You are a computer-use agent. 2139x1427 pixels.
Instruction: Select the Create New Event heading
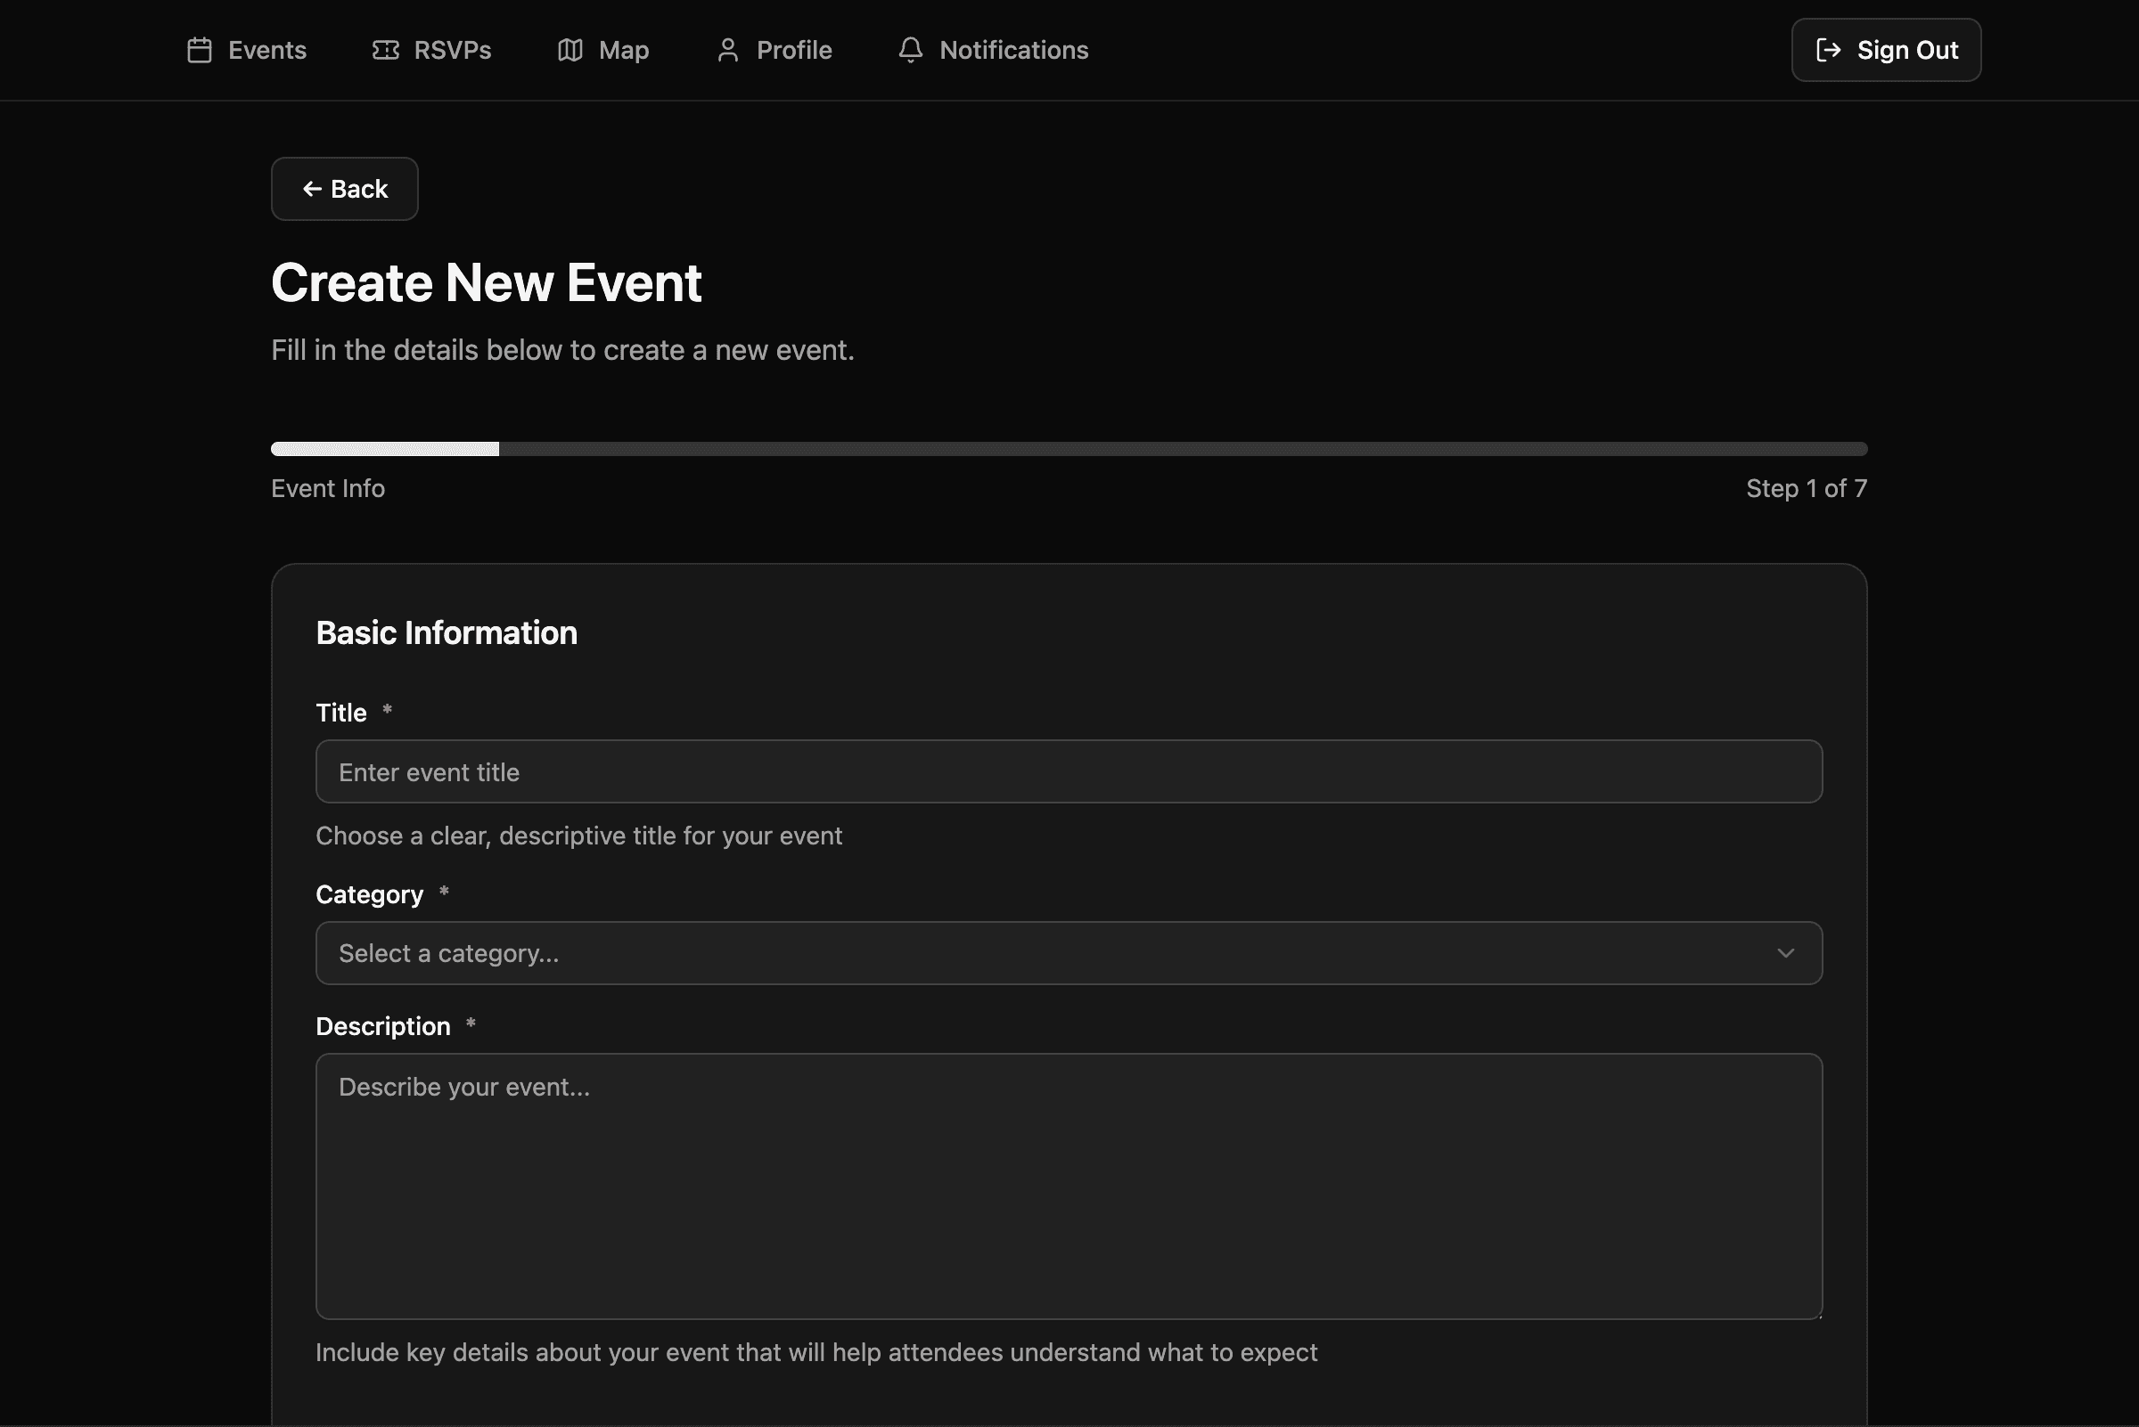click(x=487, y=282)
